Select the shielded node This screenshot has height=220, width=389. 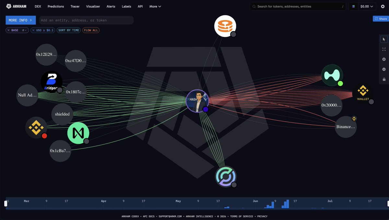pyautogui.click(x=62, y=114)
